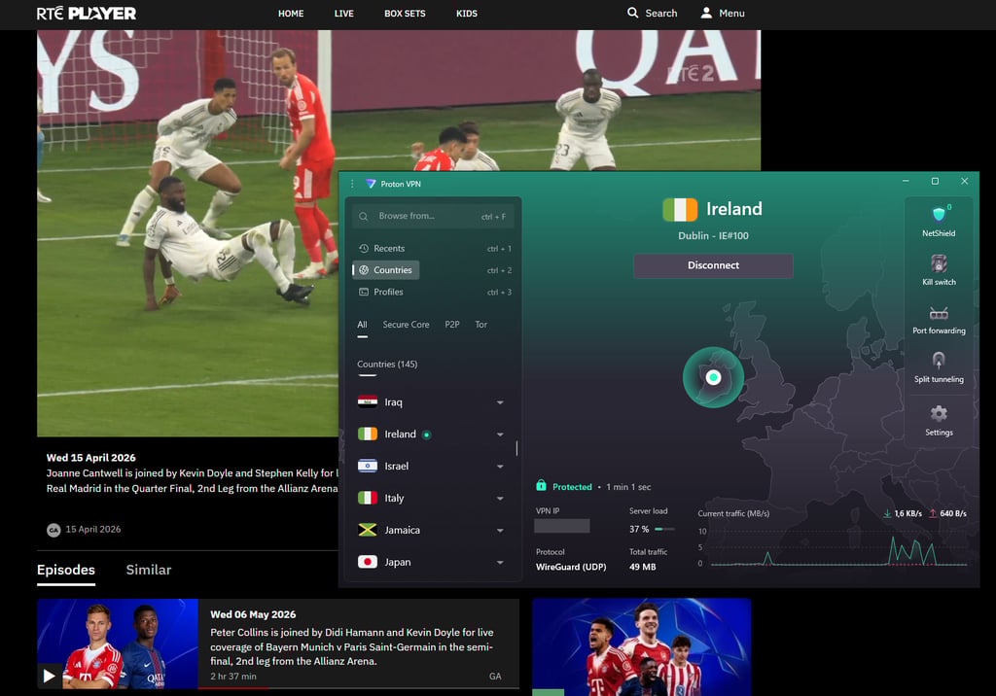This screenshot has height=696, width=996.
Task: Click the Wed 06 May episode progress bar
Action: [358, 688]
